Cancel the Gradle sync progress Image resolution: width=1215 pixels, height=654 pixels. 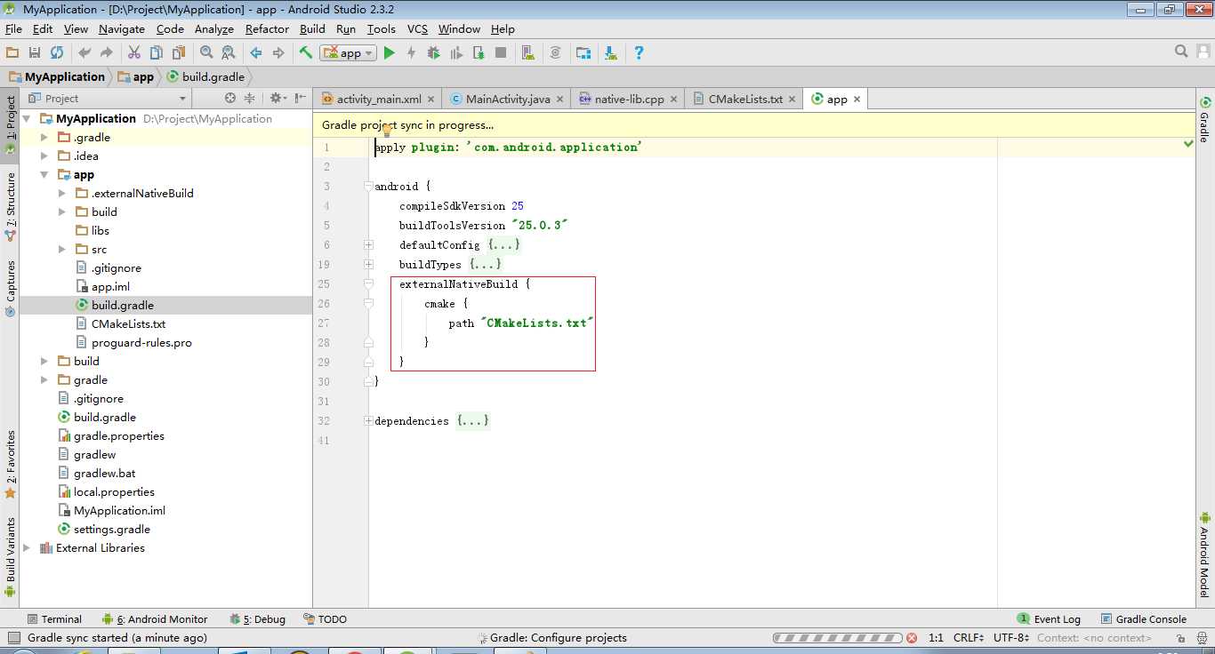tap(912, 638)
